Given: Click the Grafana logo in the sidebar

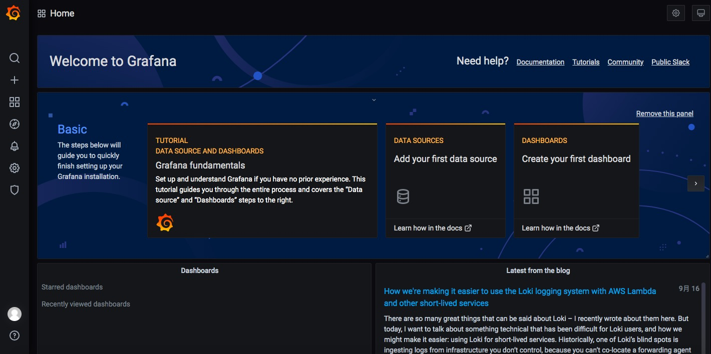Looking at the screenshot, I should tap(14, 13).
